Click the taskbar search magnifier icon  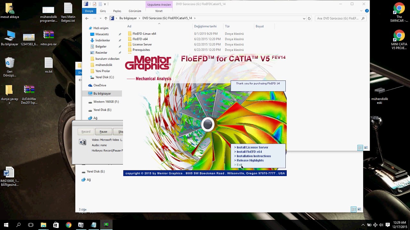pos(19,225)
